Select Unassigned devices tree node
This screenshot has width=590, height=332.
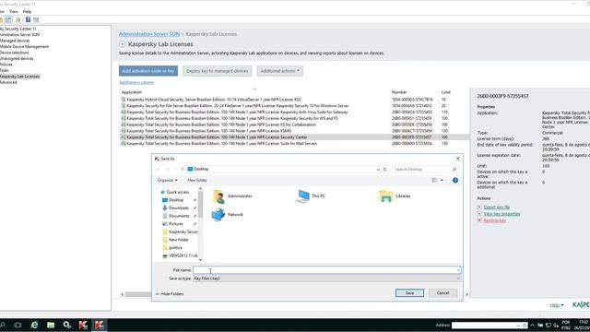coord(17,59)
